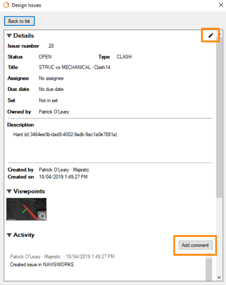226x285 pixels.
Task: Open the viewpoint magnifier zoom icon
Action: (x=42, y=216)
